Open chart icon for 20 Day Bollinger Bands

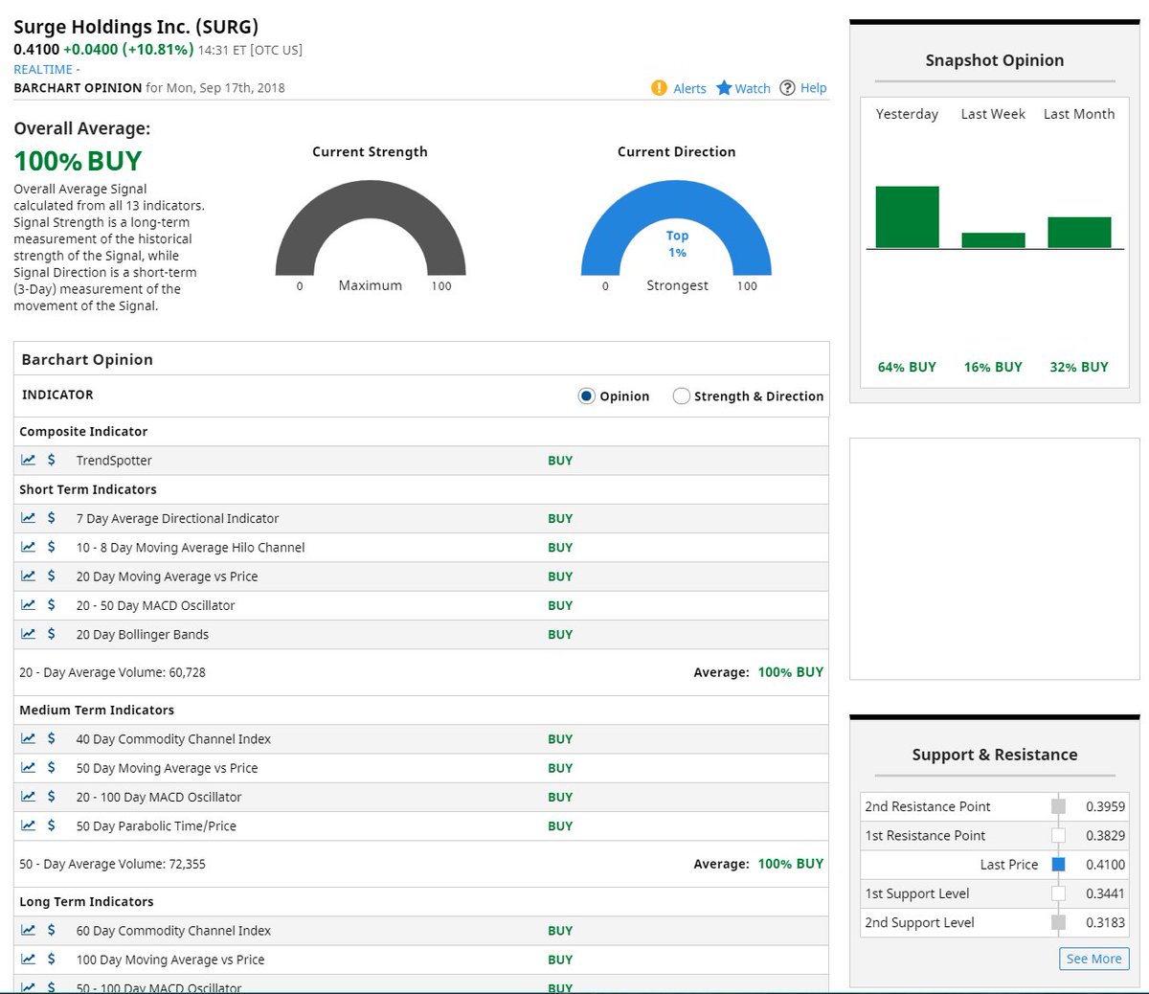(x=29, y=633)
